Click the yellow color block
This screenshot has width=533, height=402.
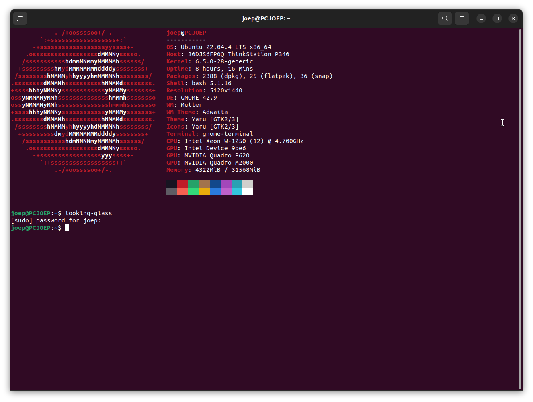[x=204, y=191]
